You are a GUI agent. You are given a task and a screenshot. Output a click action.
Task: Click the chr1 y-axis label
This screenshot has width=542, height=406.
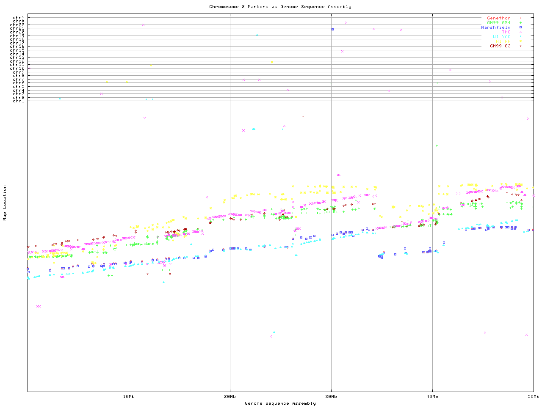[x=19, y=101]
